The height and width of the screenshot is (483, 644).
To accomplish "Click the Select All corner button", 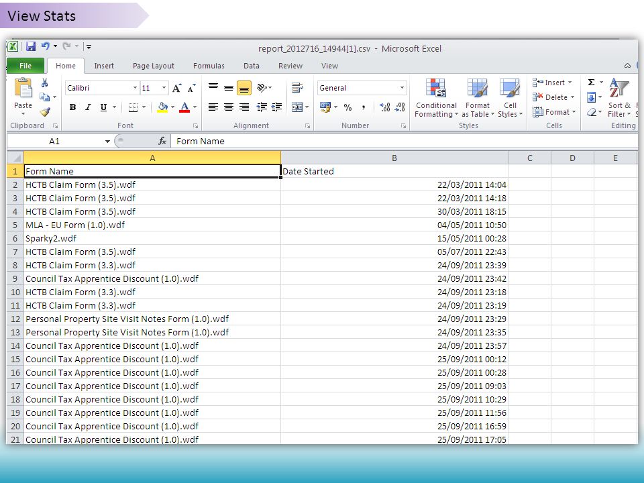I will [x=15, y=158].
